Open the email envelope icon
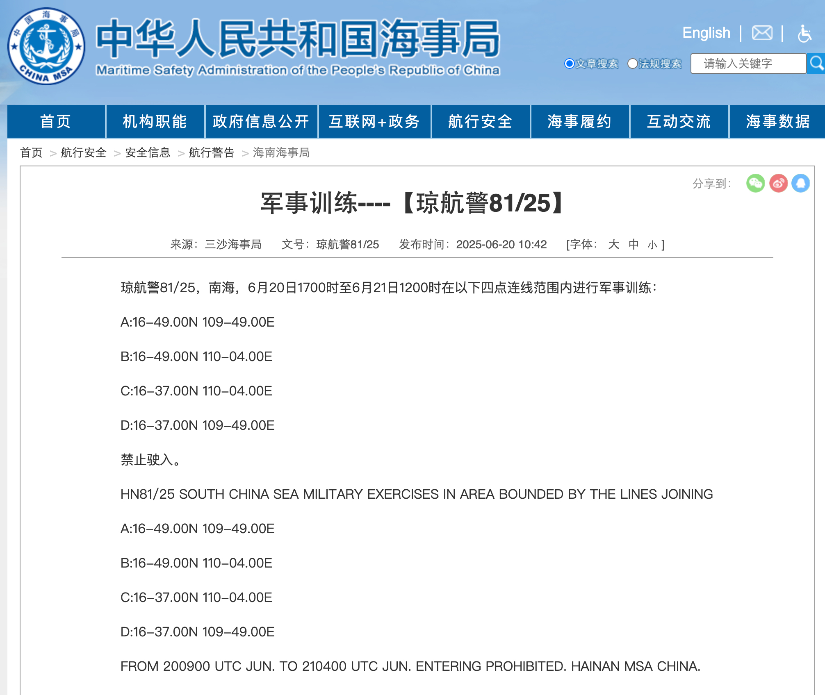 tap(762, 33)
